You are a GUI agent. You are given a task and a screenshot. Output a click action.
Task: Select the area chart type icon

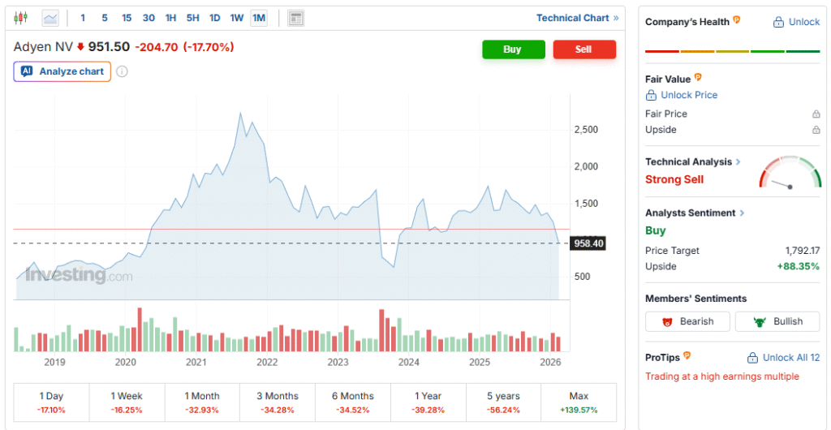point(50,18)
